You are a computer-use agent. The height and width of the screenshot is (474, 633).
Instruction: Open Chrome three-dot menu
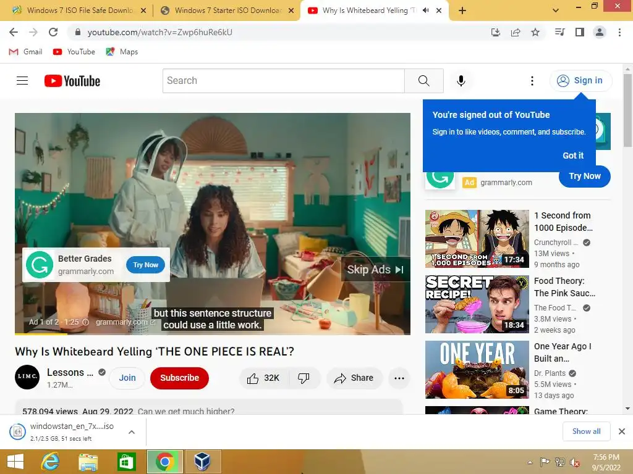619,32
